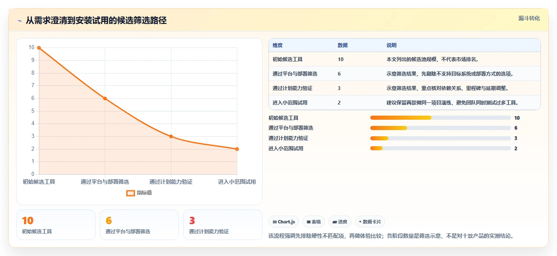
Task: Open the data card showing 6 通过平台与部署筛选
Action: (139, 225)
